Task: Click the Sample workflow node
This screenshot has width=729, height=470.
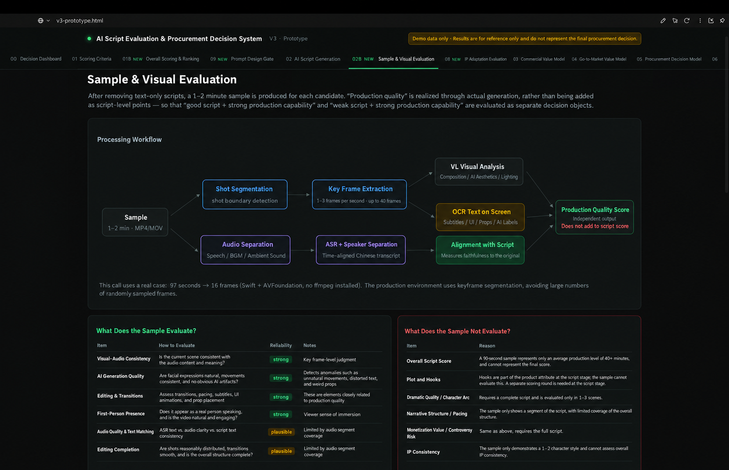Action: pyautogui.click(x=135, y=222)
